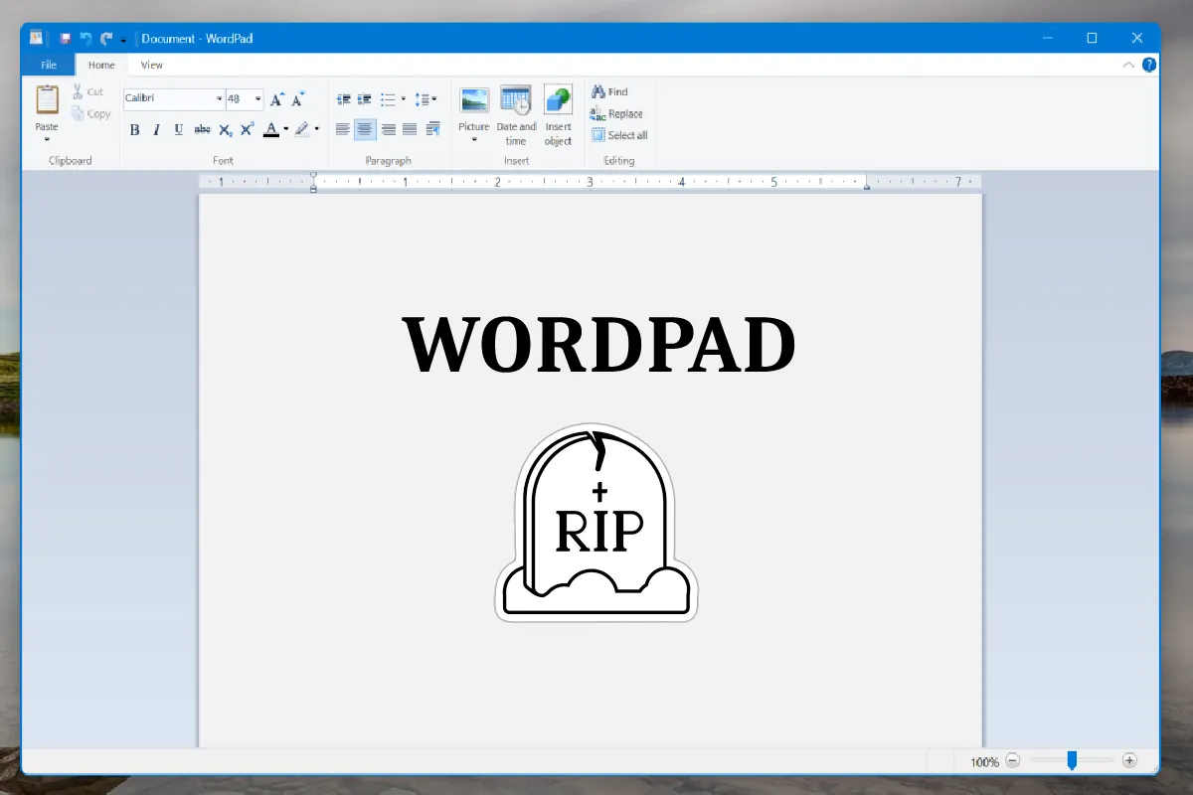Switch to the Home tab
The image size is (1193, 795).
coord(101,65)
